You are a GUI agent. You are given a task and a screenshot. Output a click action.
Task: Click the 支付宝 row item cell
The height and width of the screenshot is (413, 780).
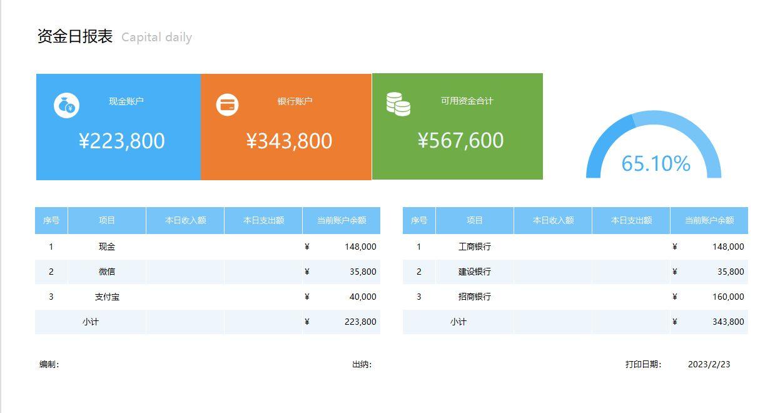[x=107, y=297]
